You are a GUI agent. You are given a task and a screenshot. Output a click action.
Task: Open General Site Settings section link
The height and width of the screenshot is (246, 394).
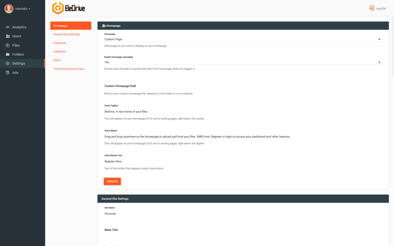pos(67,34)
